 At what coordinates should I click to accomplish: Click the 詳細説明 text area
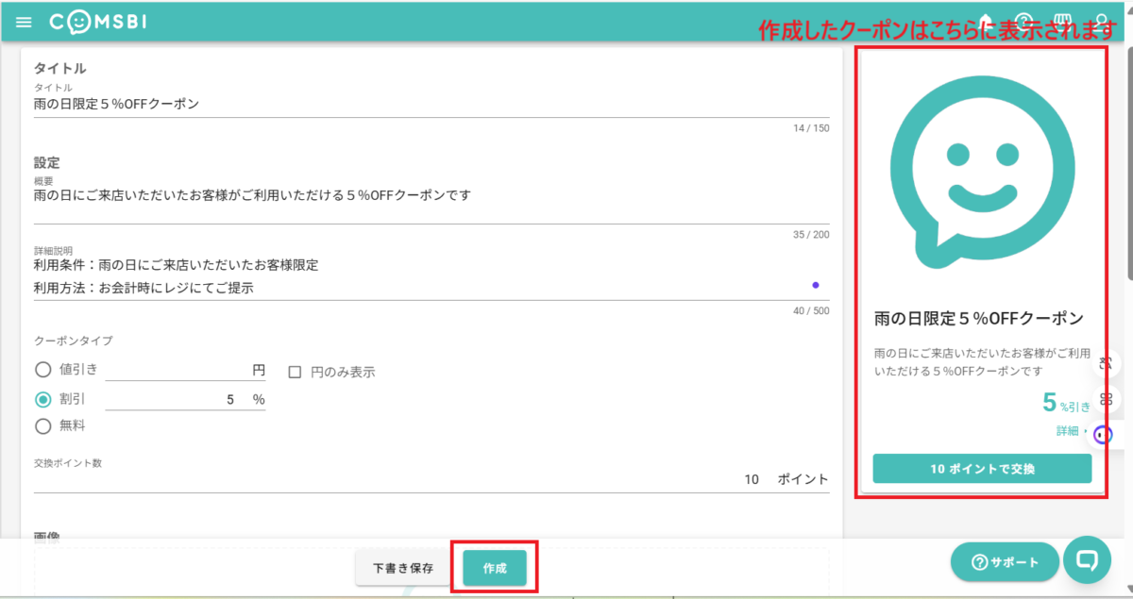431,277
